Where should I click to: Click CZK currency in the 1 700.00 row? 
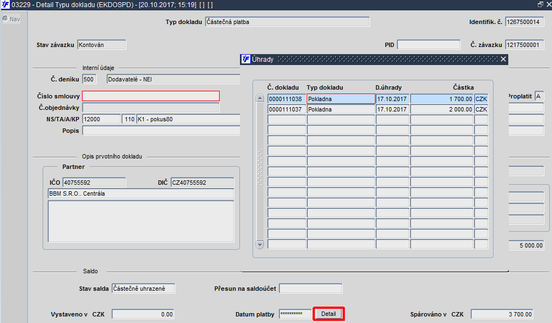tap(481, 99)
